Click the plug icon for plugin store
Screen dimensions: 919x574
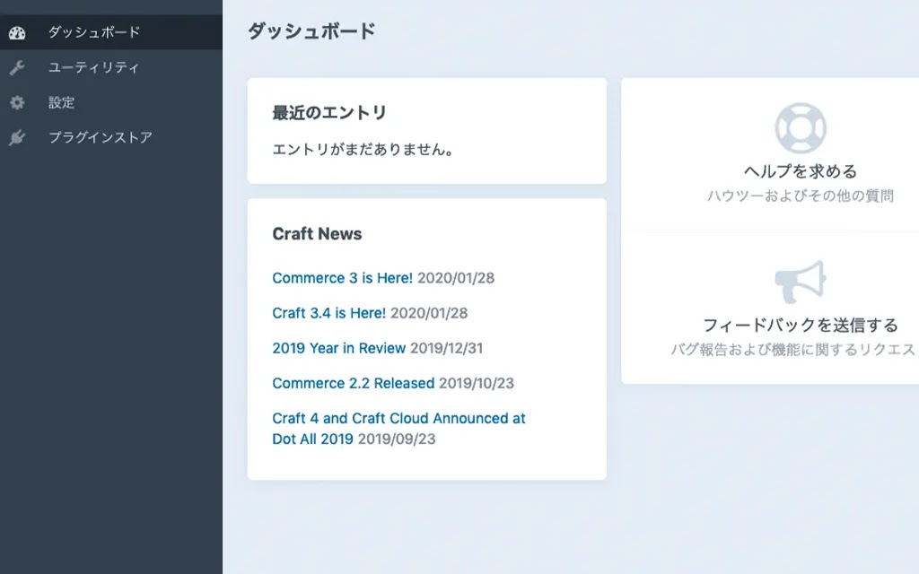(x=17, y=137)
